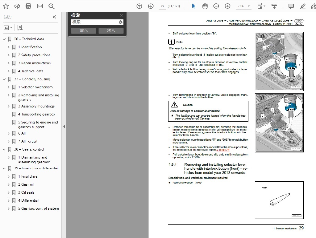The height and width of the screenshot is (238, 316).
Task: Jump to 7 ATF circuit bookmark
Action: pos(28,141)
